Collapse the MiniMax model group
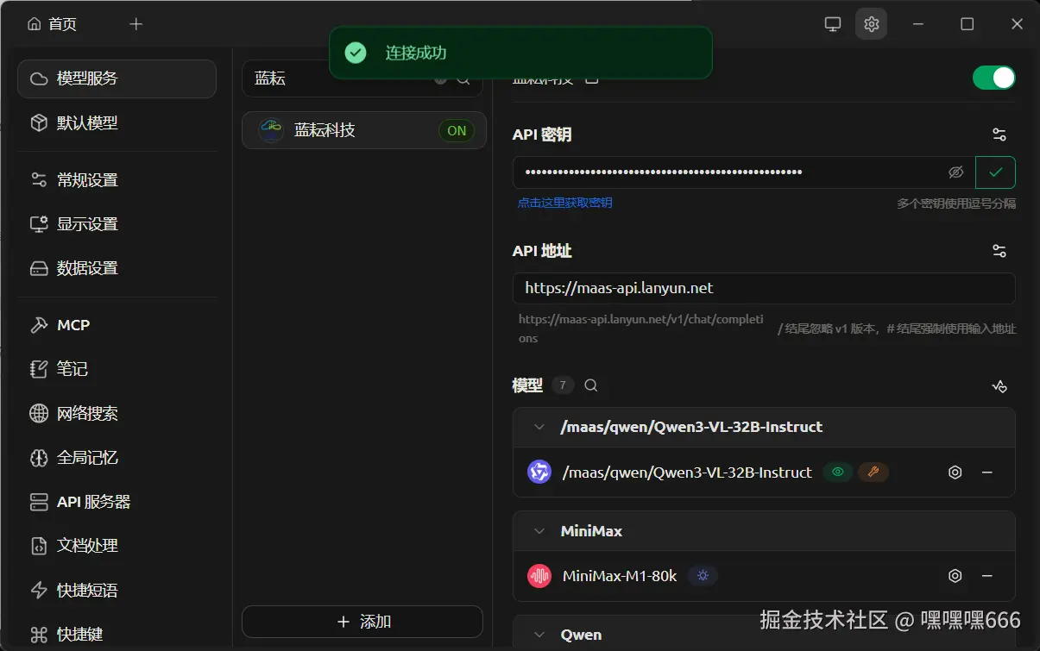The width and height of the screenshot is (1040, 651). 539,530
